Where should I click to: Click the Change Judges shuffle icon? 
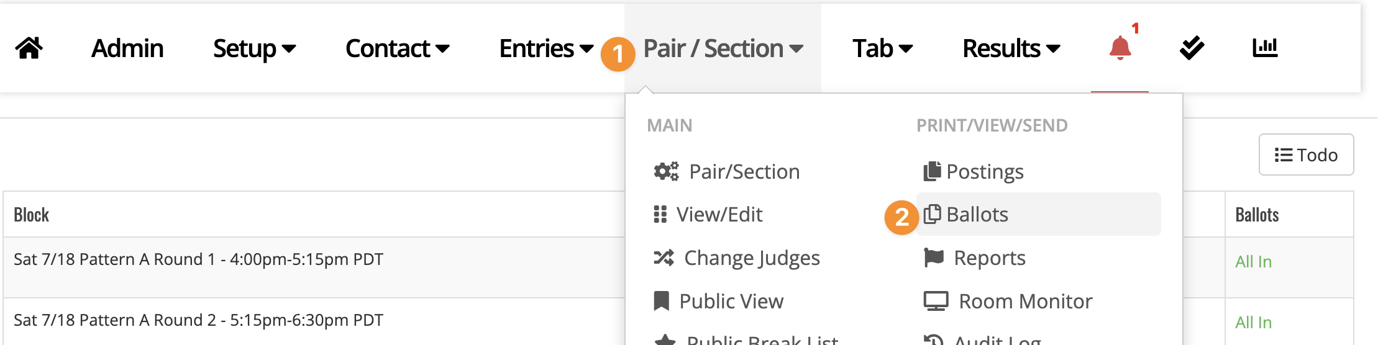[664, 258]
